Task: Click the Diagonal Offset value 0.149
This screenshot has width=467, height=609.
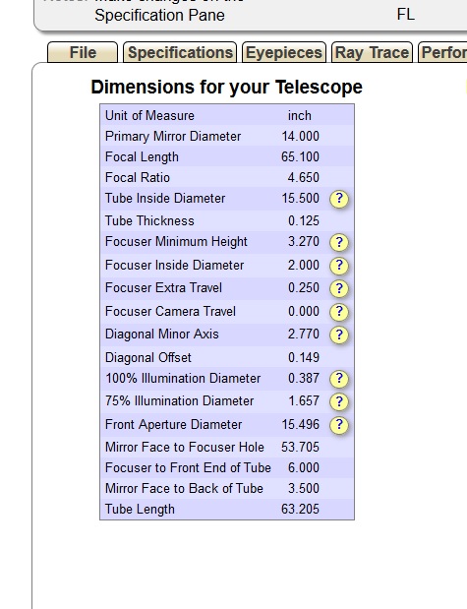Action: click(x=304, y=358)
